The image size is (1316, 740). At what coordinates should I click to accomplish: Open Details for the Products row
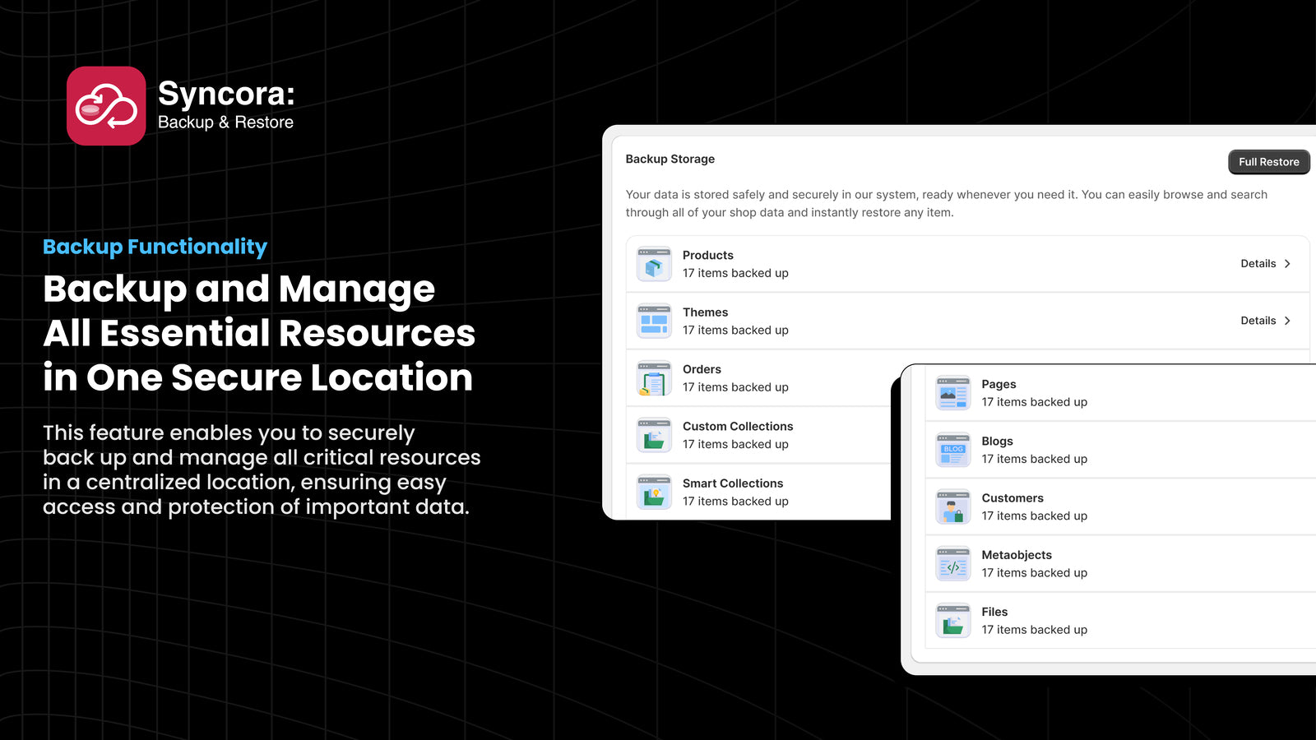tap(1258, 263)
